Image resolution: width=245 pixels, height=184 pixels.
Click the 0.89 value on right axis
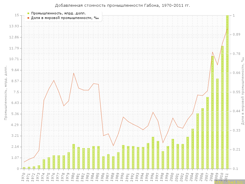(x=236, y=34)
